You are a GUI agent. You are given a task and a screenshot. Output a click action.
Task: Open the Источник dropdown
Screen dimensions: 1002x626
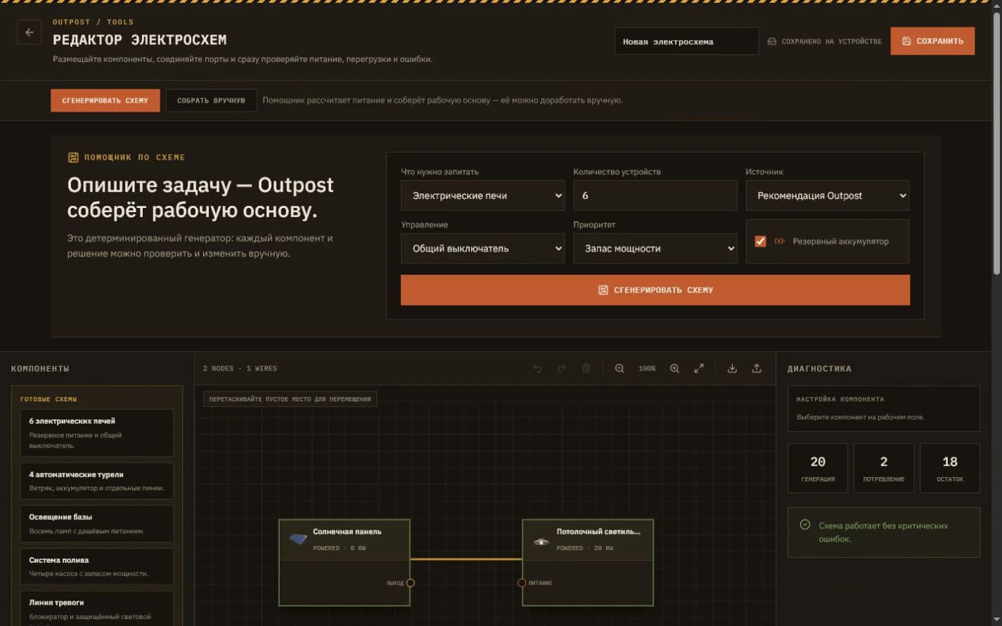[828, 195]
